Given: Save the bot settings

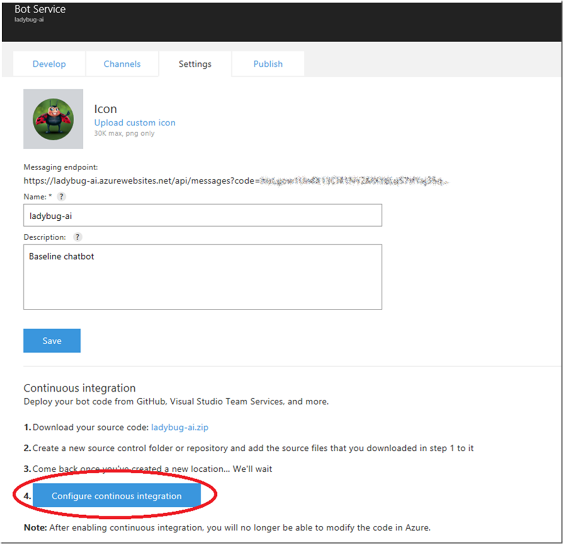Looking at the screenshot, I should click(x=52, y=340).
